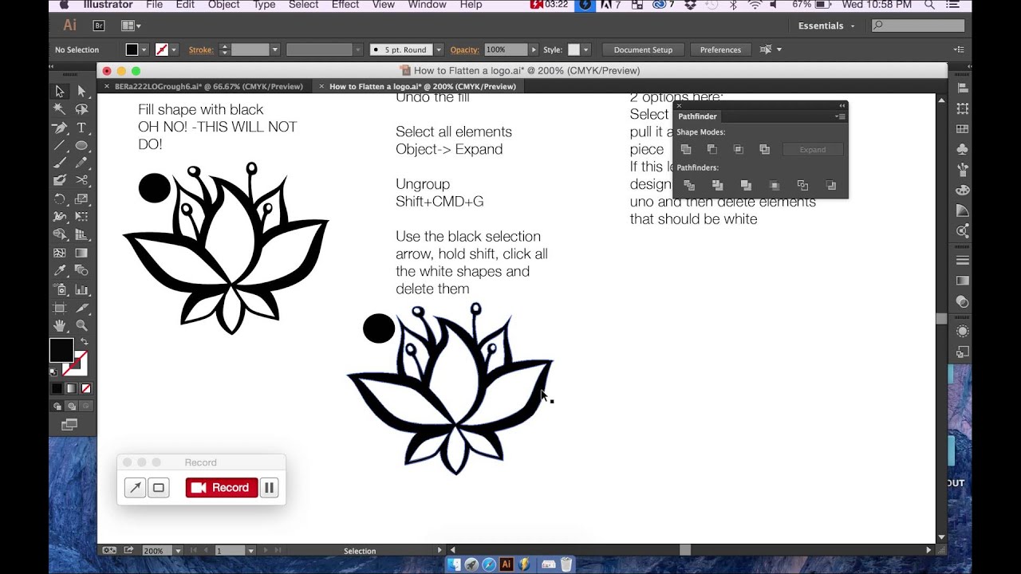Select the Zoom magnifier tool
1021x574 pixels.
pos(81,325)
